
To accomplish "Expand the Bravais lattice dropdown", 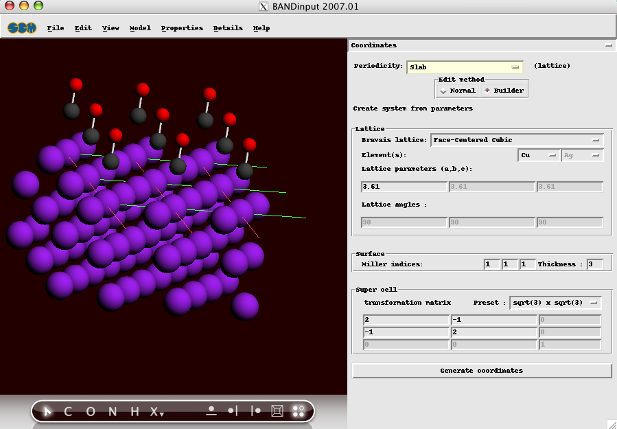I will coord(517,140).
